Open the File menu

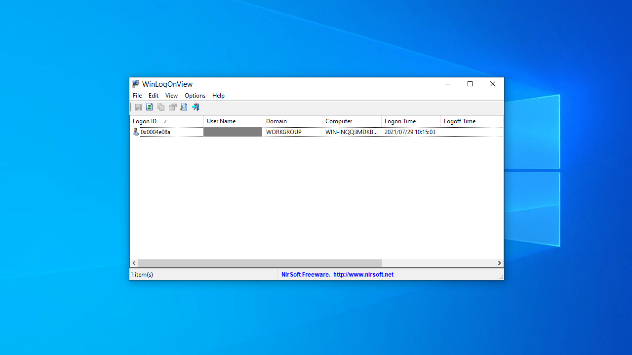[137, 96]
